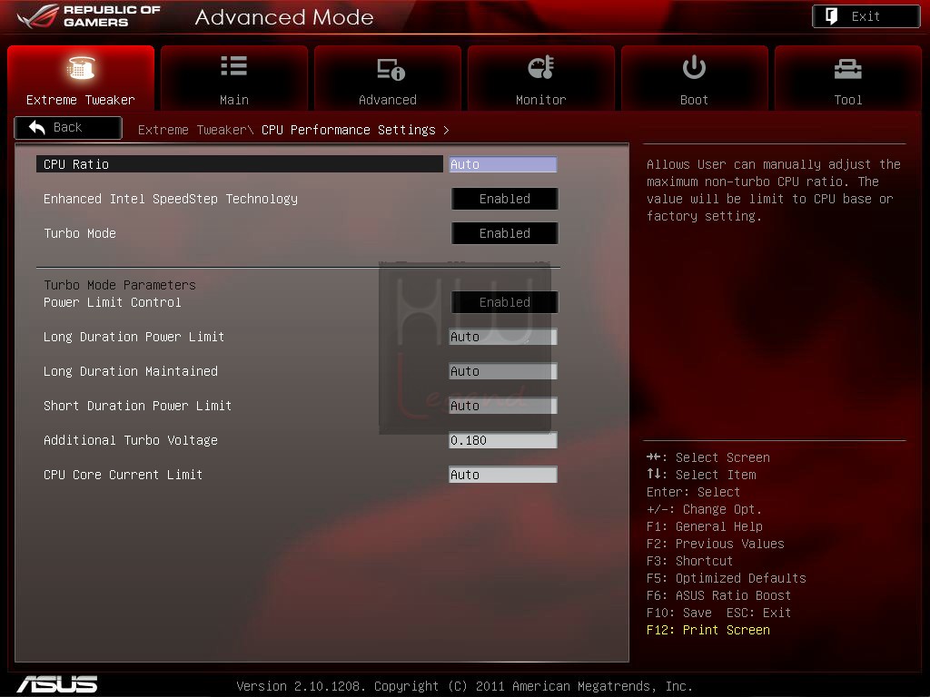Click the F10: Save hint

pyautogui.click(x=679, y=613)
